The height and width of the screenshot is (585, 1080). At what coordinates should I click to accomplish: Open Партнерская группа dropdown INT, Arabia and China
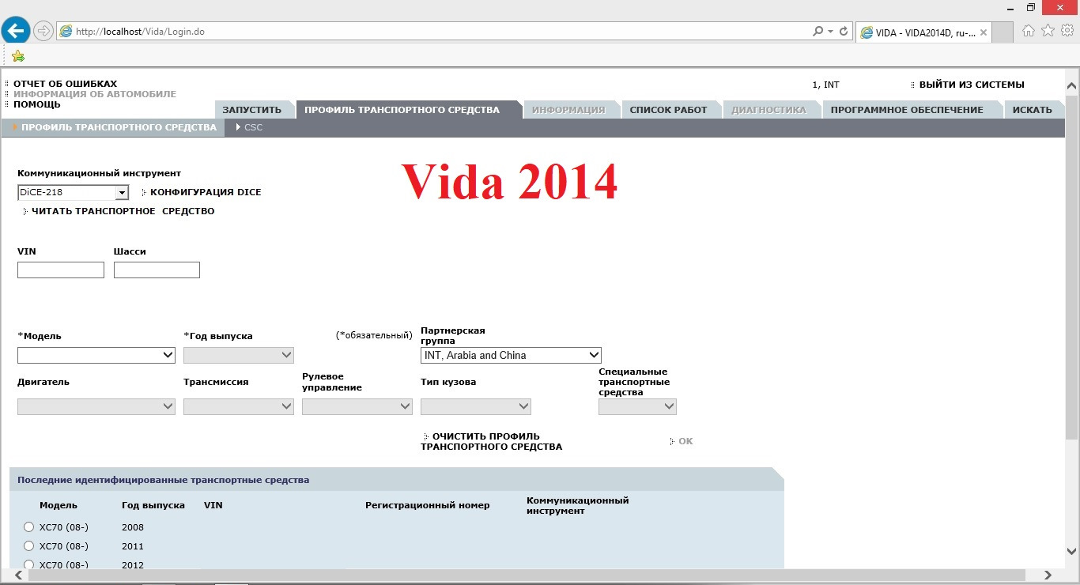click(x=511, y=355)
